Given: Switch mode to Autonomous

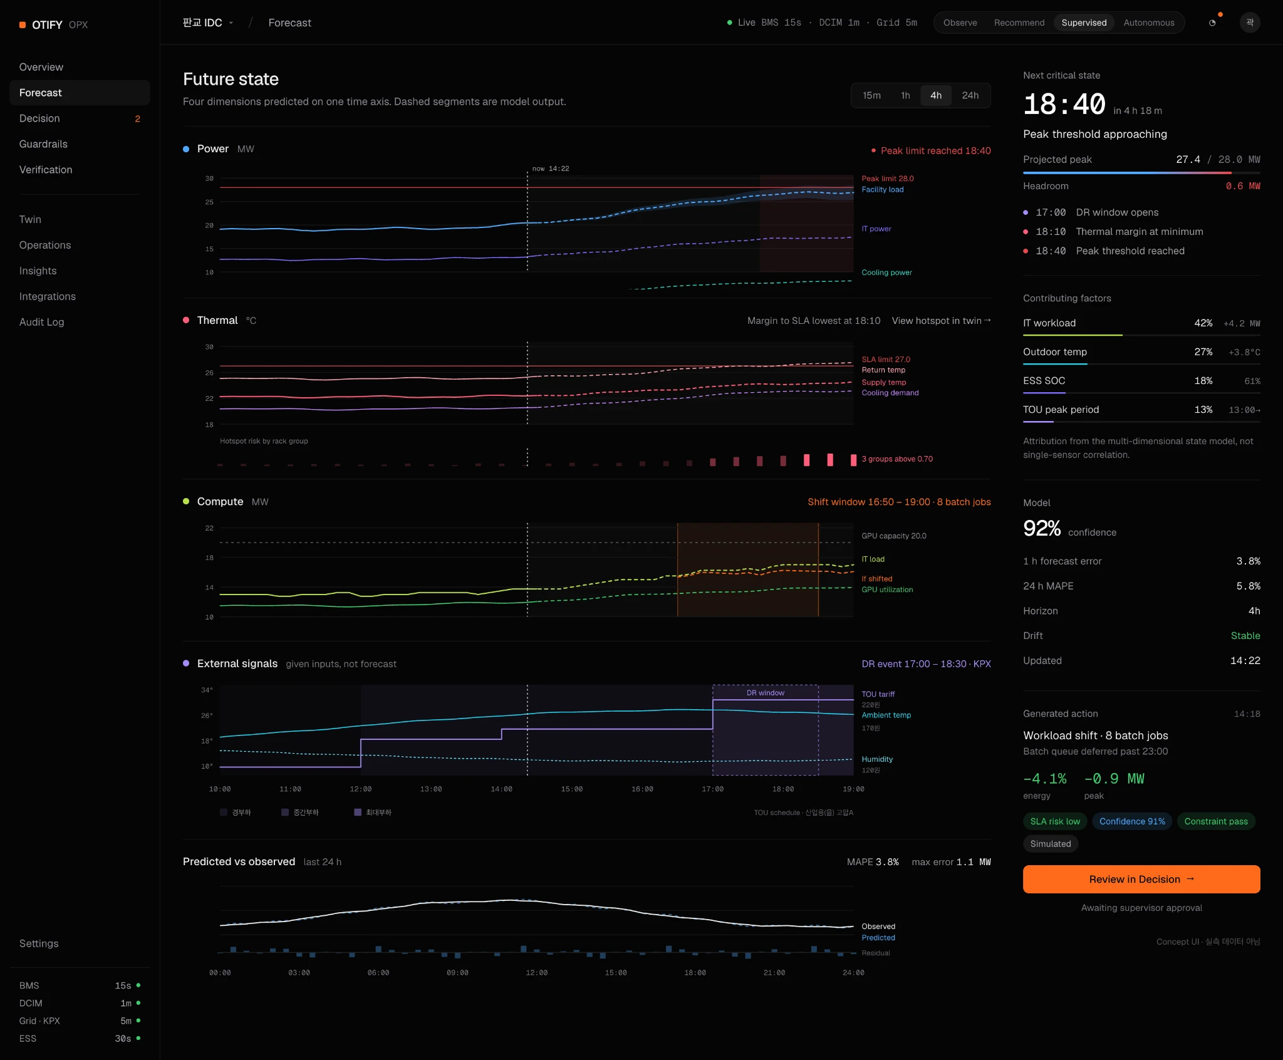Looking at the screenshot, I should pos(1148,23).
